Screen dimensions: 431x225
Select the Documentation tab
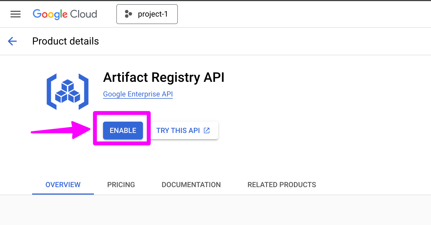(x=191, y=185)
